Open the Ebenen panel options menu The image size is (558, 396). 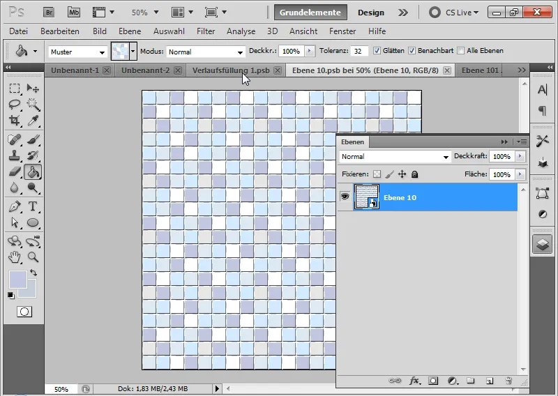pos(522,142)
